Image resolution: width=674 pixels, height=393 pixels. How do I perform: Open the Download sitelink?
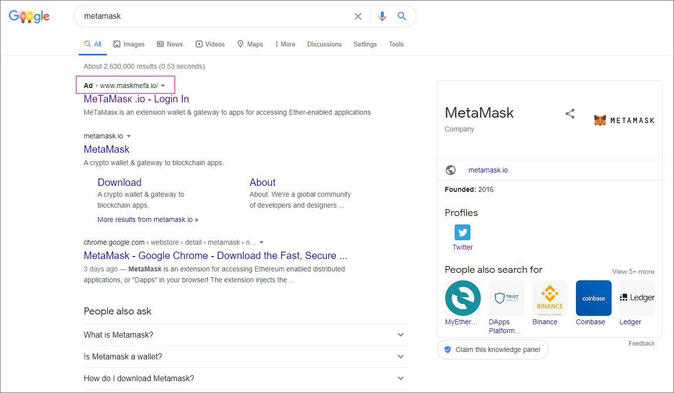[x=119, y=182]
